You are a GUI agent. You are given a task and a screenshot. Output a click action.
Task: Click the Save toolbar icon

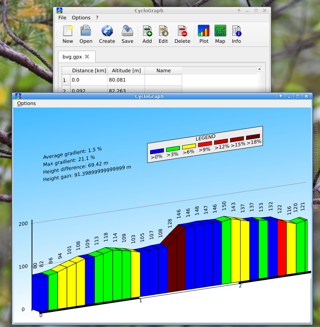pyautogui.click(x=127, y=31)
